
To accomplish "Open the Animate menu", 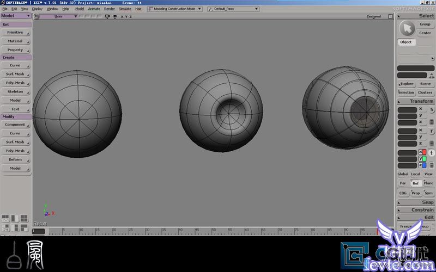I will coord(94,9).
